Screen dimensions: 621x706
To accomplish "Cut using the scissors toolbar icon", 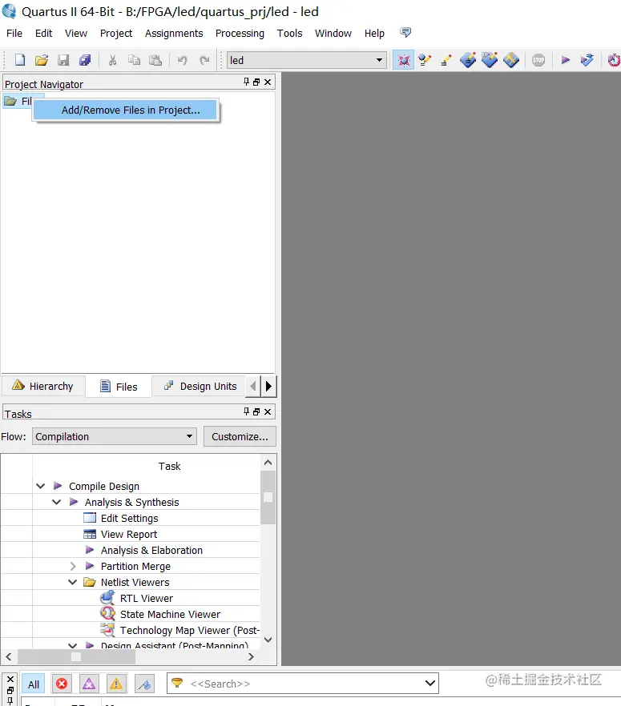I will point(113,60).
